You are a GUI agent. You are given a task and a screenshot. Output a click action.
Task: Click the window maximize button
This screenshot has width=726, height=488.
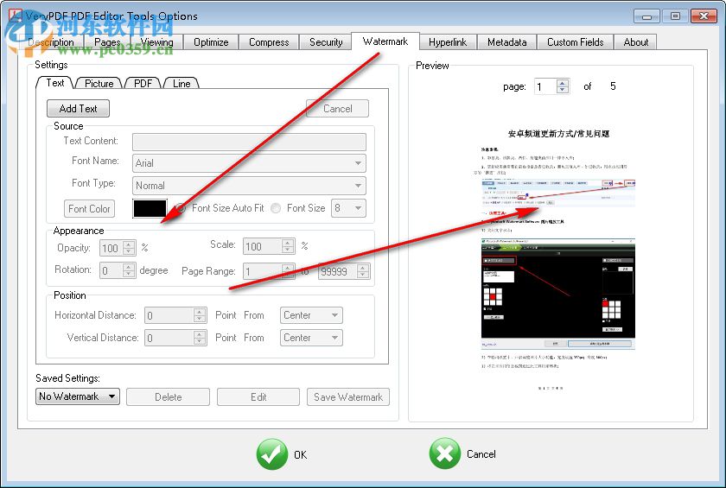(x=675, y=16)
